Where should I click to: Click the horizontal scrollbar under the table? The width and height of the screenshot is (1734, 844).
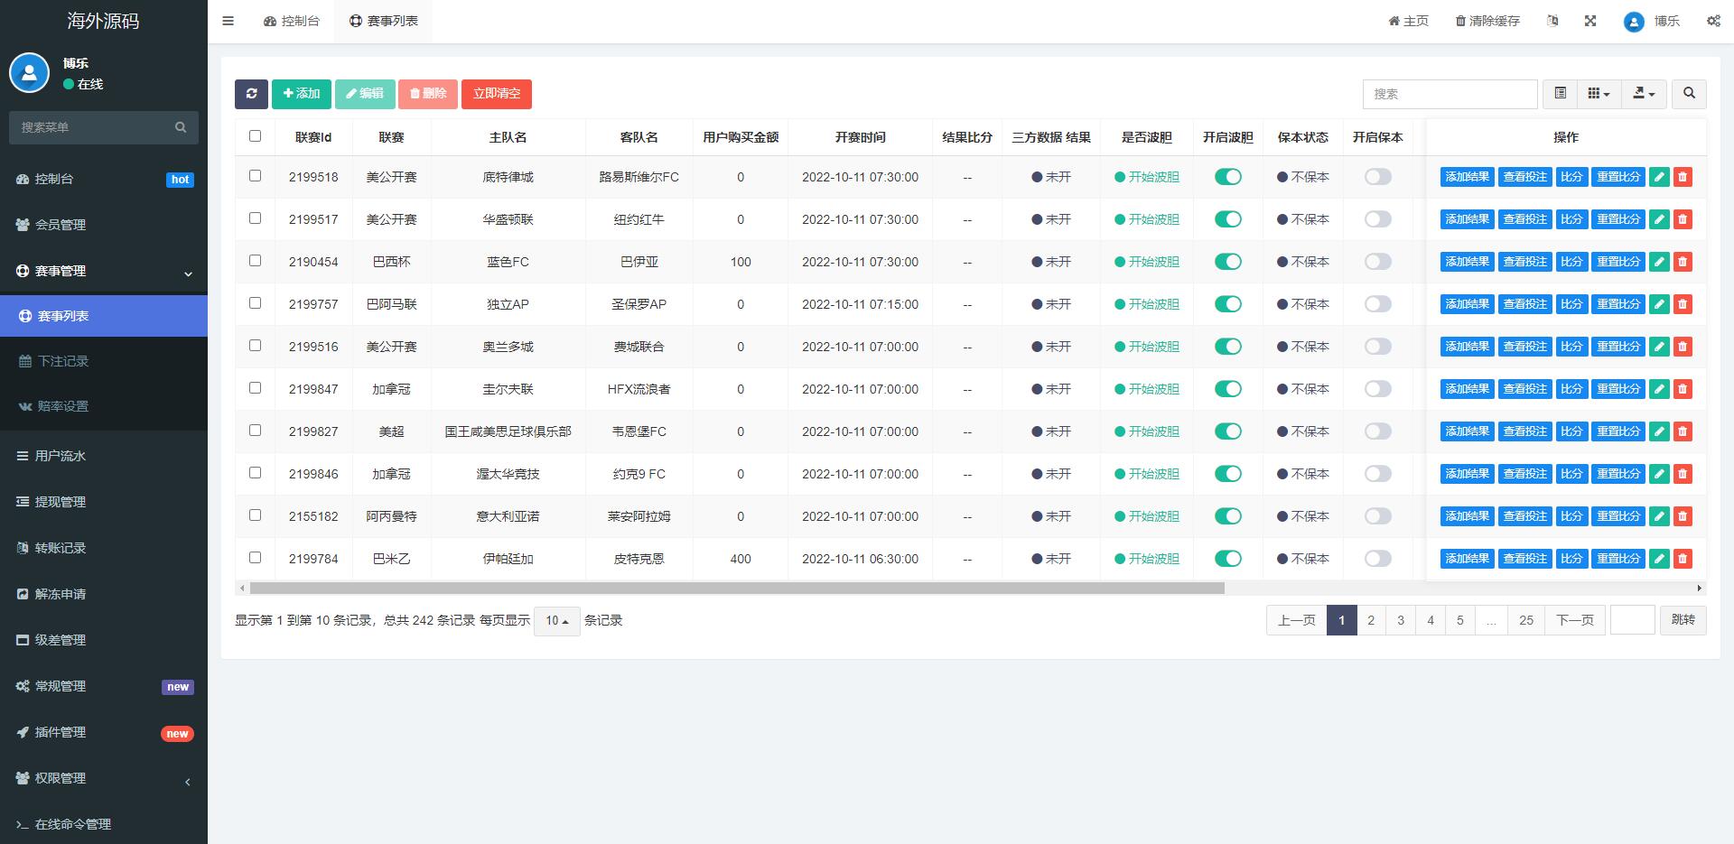coord(736,589)
